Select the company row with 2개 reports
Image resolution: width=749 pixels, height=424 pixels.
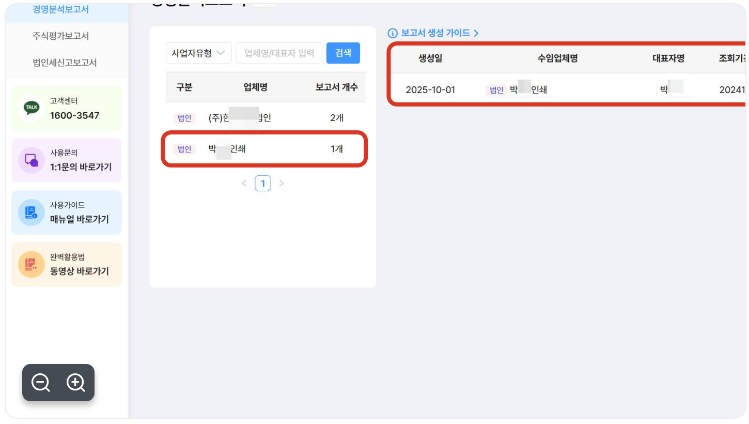pyautogui.click(x=266, y=118)
